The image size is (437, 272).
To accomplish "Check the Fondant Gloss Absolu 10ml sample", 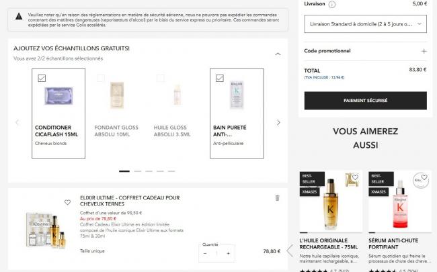I will [101, 78].
